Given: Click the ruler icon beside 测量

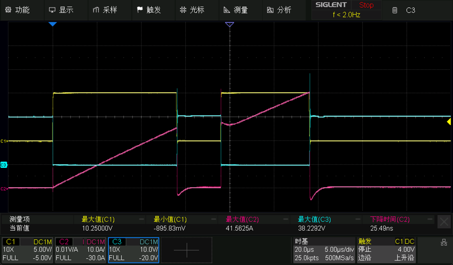Looking at the screenshot, I should point(227,10).
